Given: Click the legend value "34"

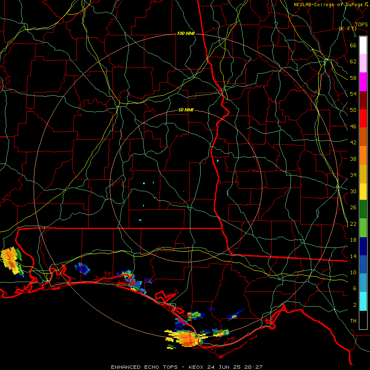Looking at the screenshot, I should coord(353,175).
